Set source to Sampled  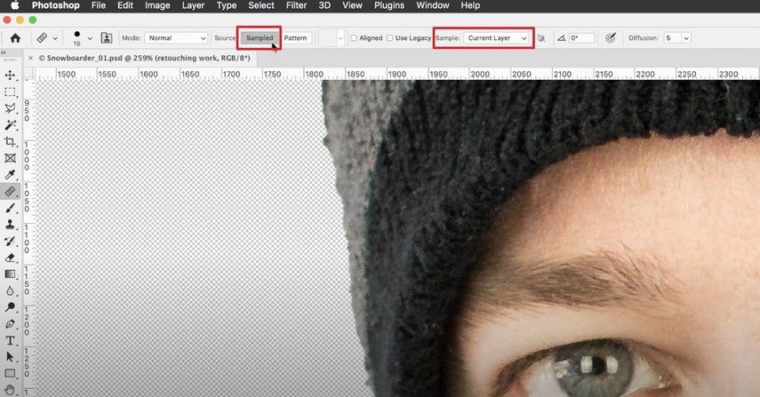coord(260,38)
